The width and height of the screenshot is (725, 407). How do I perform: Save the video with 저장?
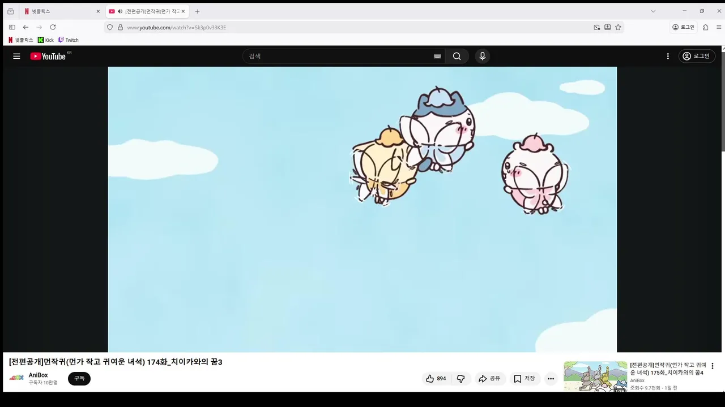point(524,379)
